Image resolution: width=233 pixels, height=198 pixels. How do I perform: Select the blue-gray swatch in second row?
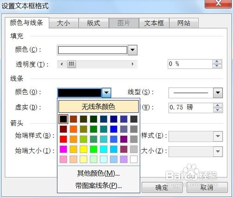coord(124,129)
